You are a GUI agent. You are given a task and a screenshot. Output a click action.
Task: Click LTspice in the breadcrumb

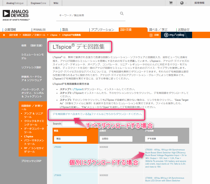[x=54, y=35]
